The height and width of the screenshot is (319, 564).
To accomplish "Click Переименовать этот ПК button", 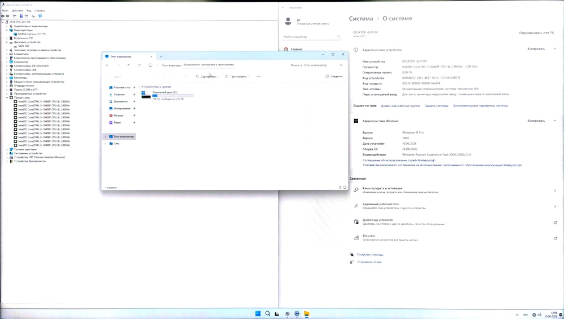I will 536,33.
